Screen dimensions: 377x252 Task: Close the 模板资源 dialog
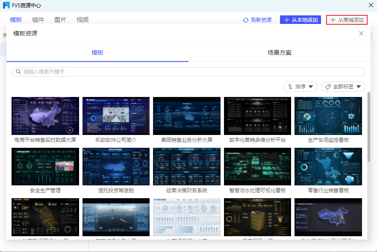click(x=361, y=33)
